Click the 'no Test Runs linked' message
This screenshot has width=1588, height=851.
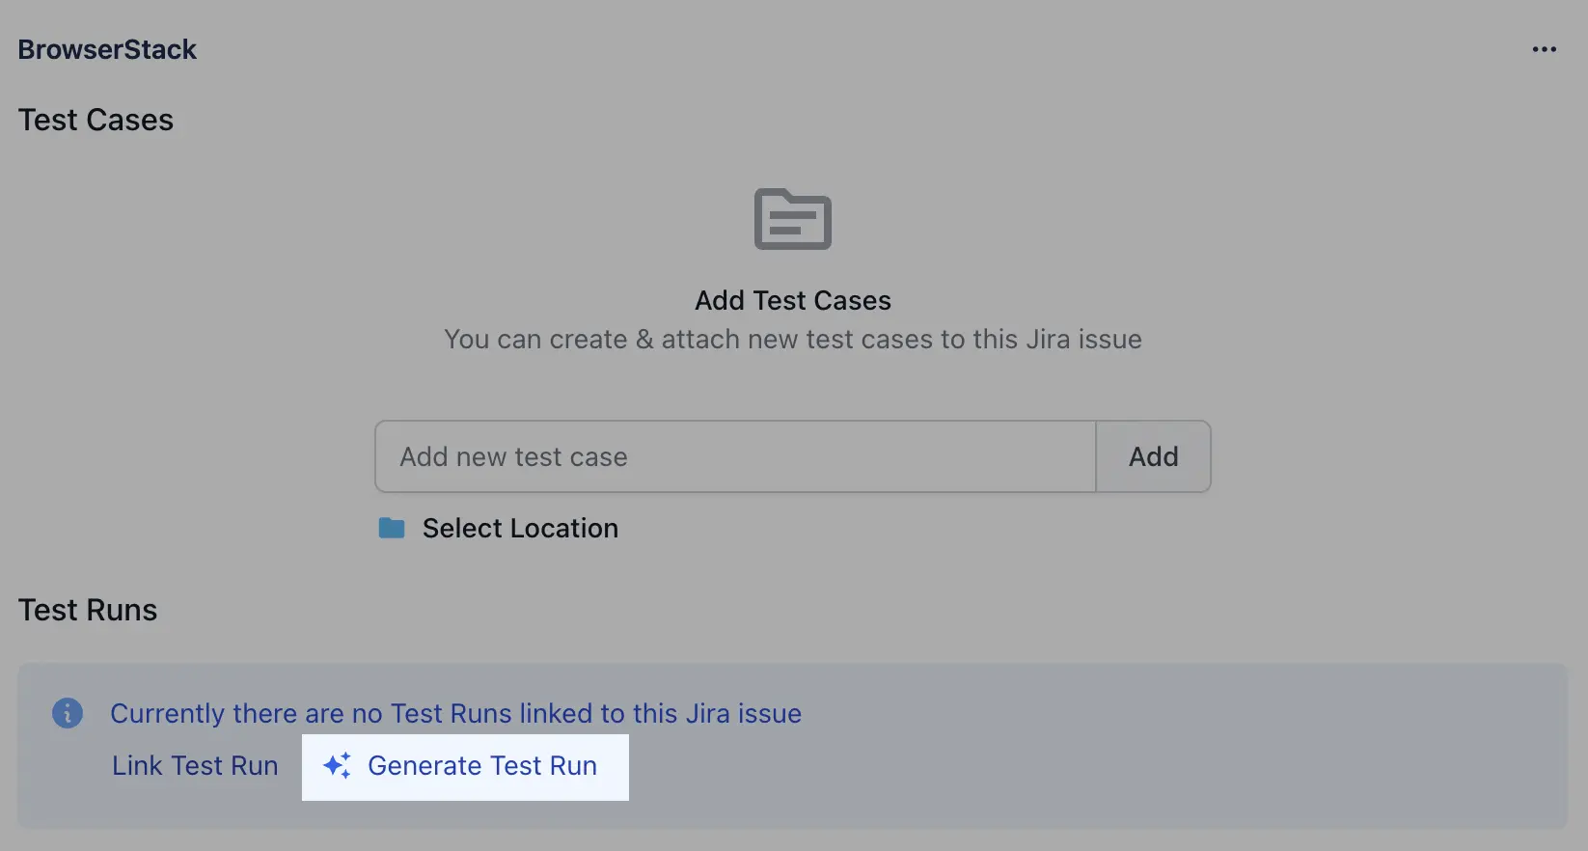[455, 713]
